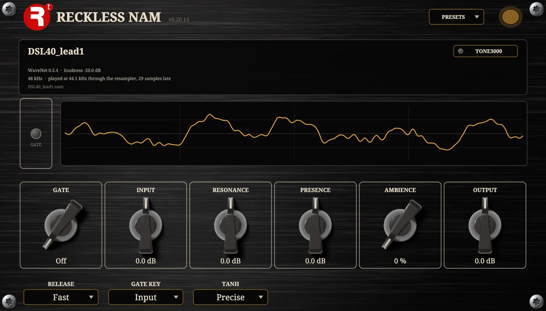Viewport: 546px width, 311px height.
Task: Open the PRESETS dropdown
Action: pyautogui.click(x=456, y=17)
